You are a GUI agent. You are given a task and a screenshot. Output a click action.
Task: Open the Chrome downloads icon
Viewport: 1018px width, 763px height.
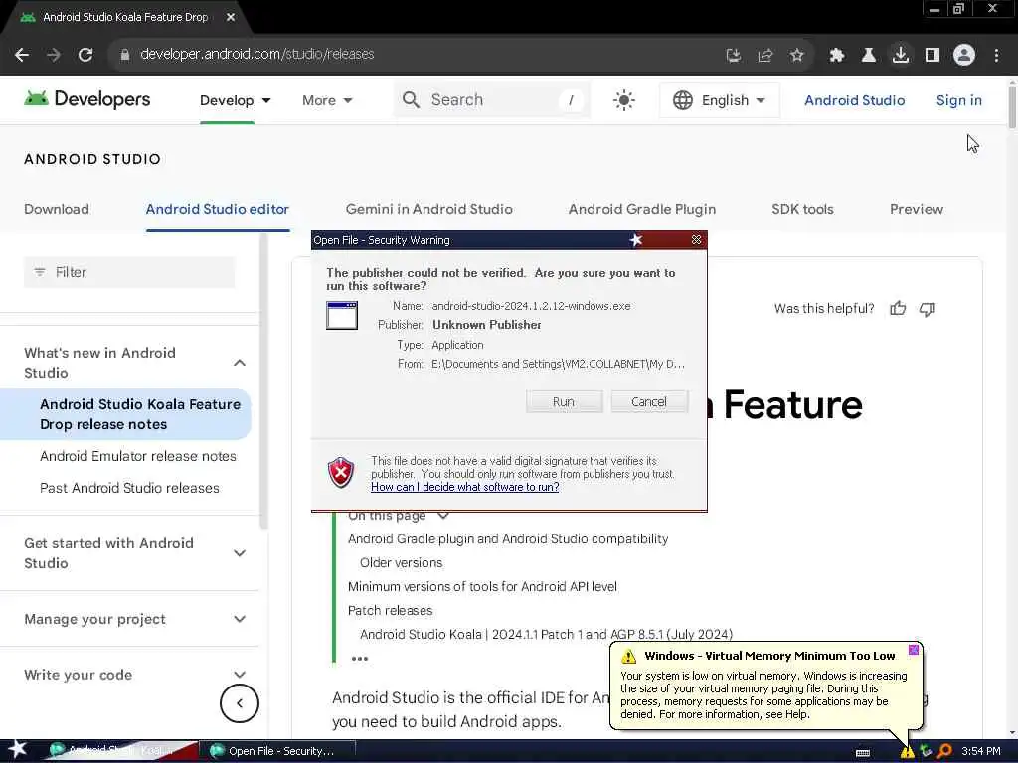pos(900,55)
